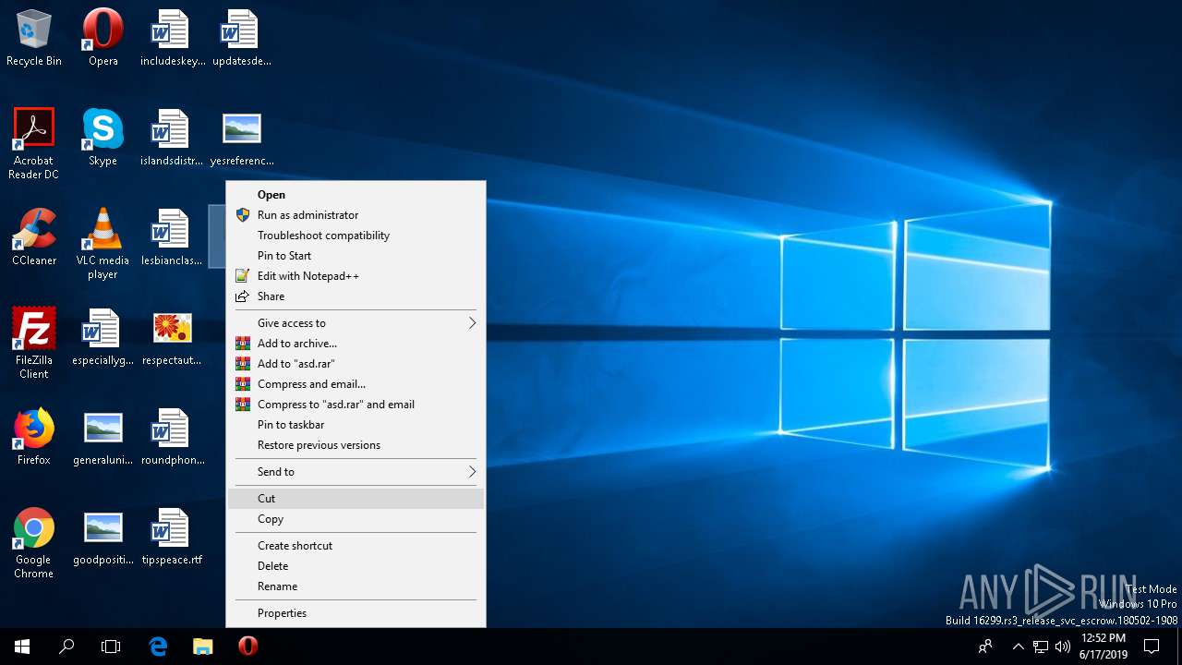Choose Create shortcut
The height and width of the screenshot is (665, 1182).
point(356,546)
